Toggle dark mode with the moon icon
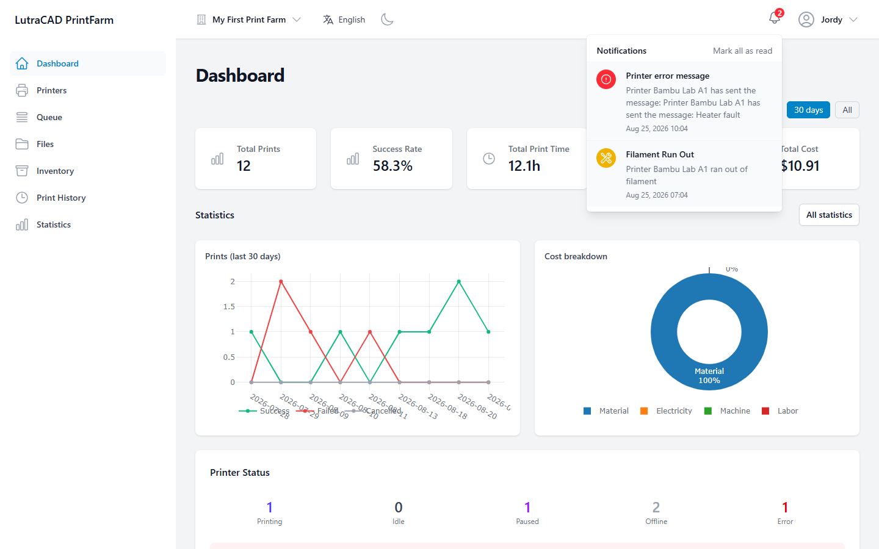 click(387, 20)
